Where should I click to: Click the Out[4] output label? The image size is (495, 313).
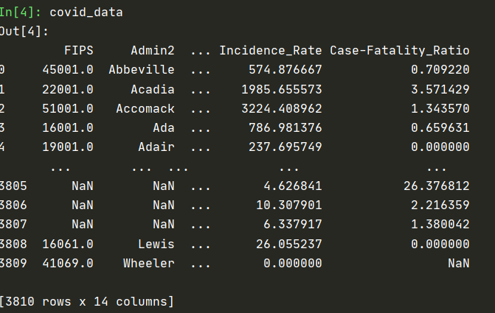23,32
